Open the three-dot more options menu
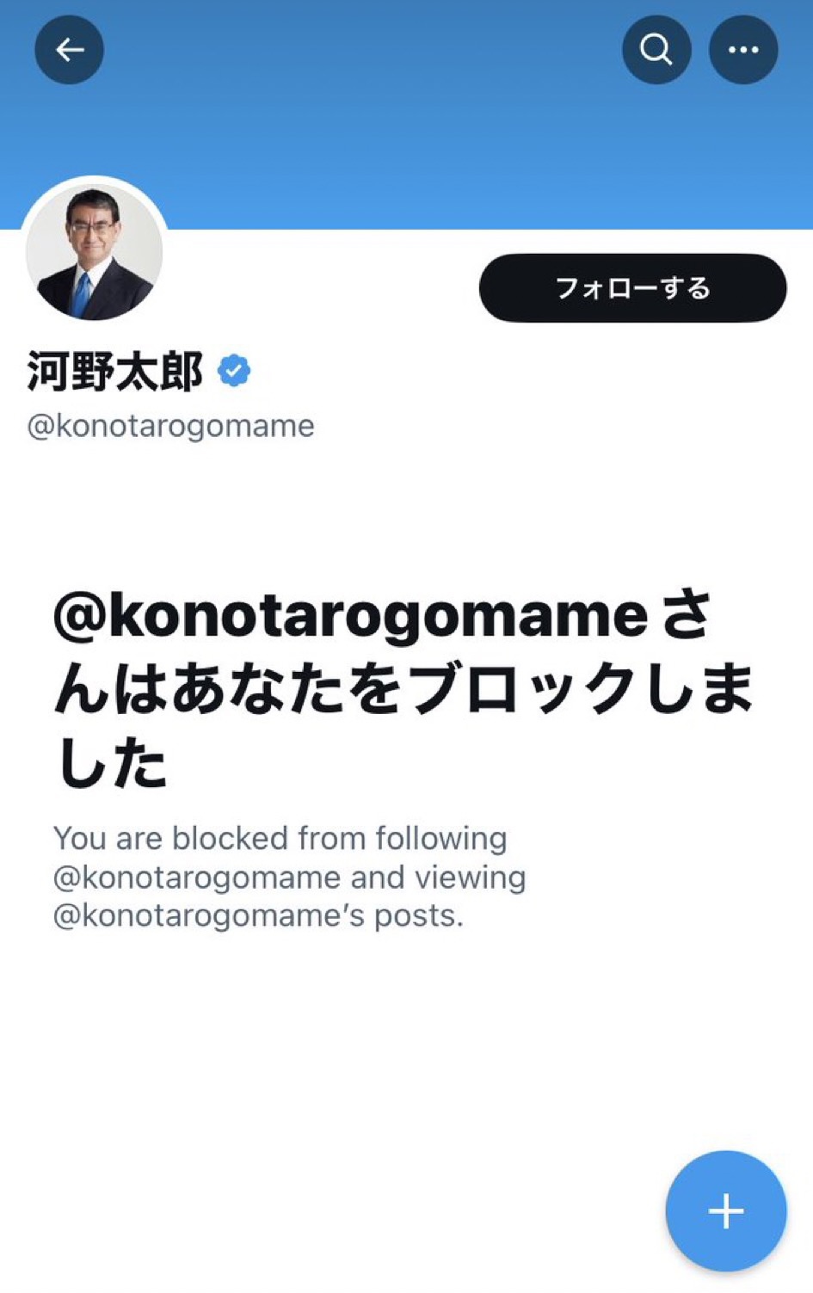Screen dimensions: 813x1293 click(x=743, y=50)
